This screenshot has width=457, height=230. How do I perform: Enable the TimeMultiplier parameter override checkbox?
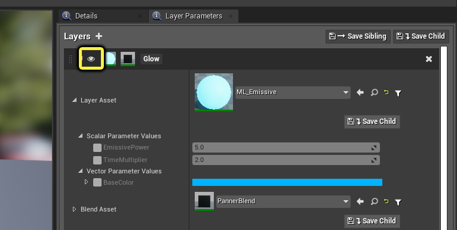pos(97,160)
